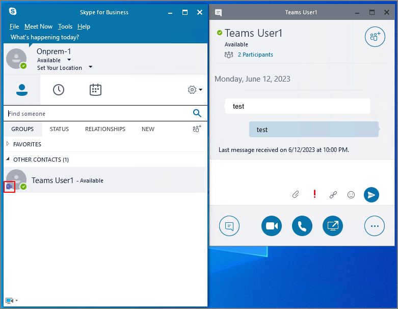Click the first received 'test' message bubble

pyautogui.click(x=297, y=106)
